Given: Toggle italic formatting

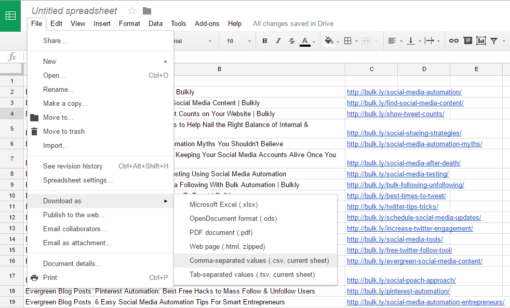Looking at the screenshot, I should [278, 41].
